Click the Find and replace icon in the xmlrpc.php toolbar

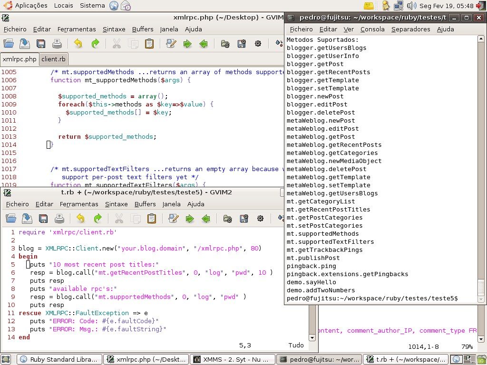[x=171, y=43]
